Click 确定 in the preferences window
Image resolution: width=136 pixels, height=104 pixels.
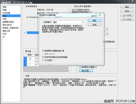coord(127,7)
